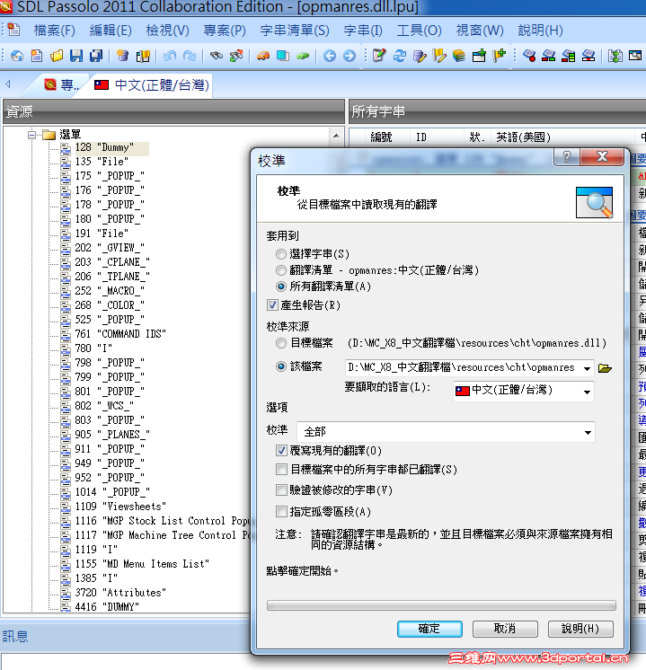Screen dimensions: 646x670
Task: Open the 檔案(F) menu
Action: pyautogui.click(x=54, y=31)
